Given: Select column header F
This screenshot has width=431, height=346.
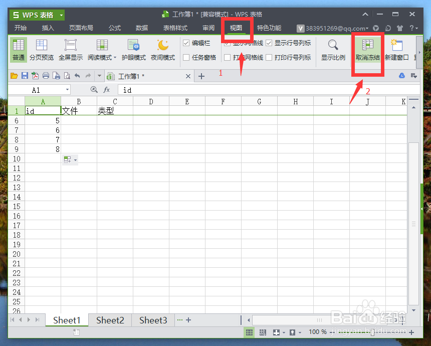Looking at the screenshot, I should 223,101.
